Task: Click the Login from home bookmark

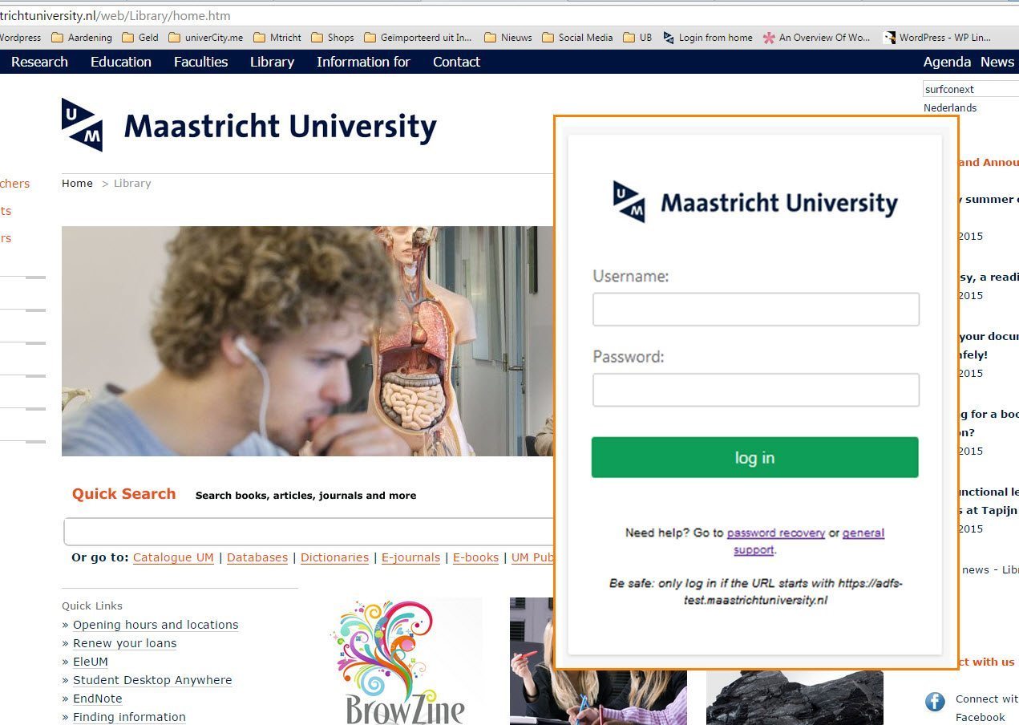Action: (707, 37)
